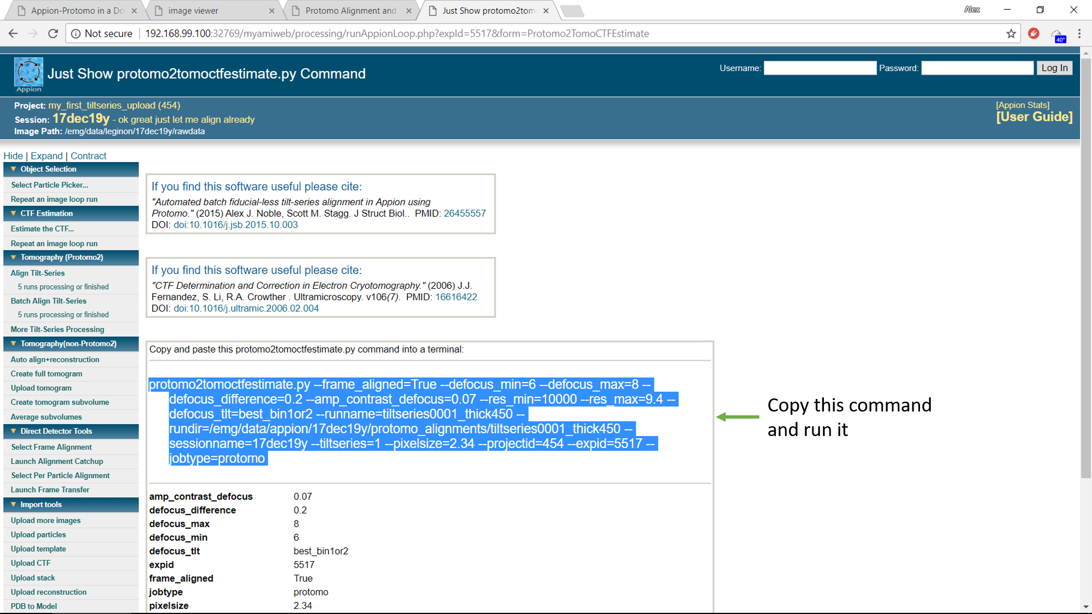1092x614 pixels.
Task: Open the Appion Stats link
Action: (x=1023, y=105)
